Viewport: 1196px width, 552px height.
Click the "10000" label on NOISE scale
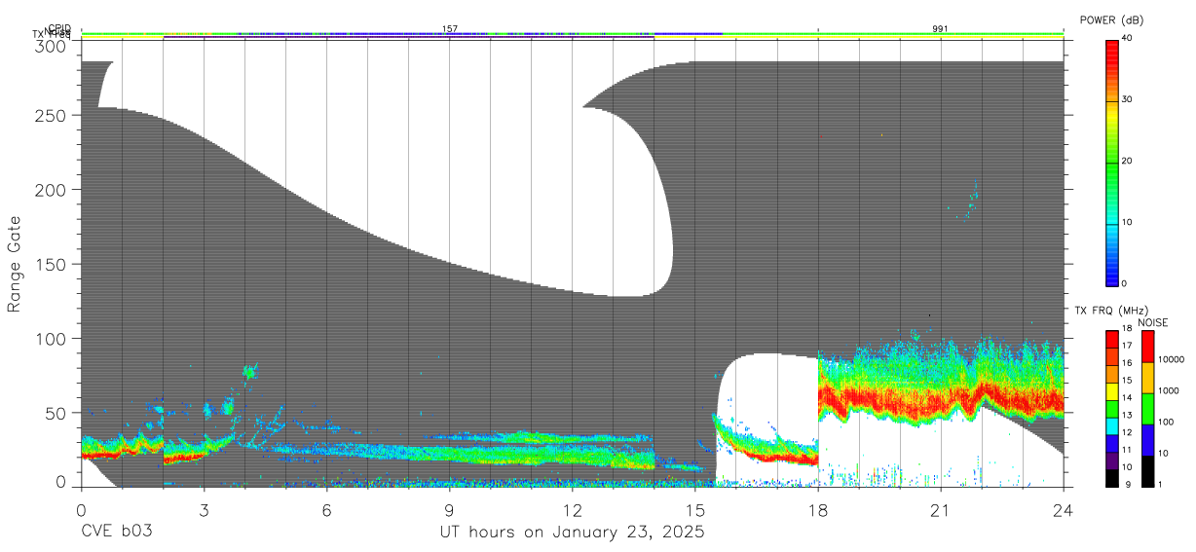click(1172, 359)
